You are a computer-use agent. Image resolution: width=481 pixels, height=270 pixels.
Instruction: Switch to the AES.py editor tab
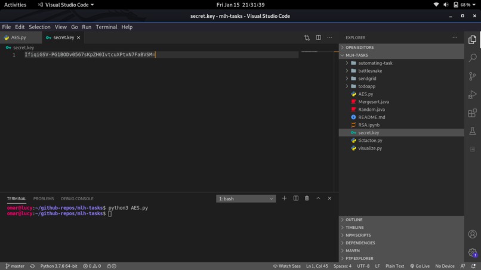tap(21, 38)
